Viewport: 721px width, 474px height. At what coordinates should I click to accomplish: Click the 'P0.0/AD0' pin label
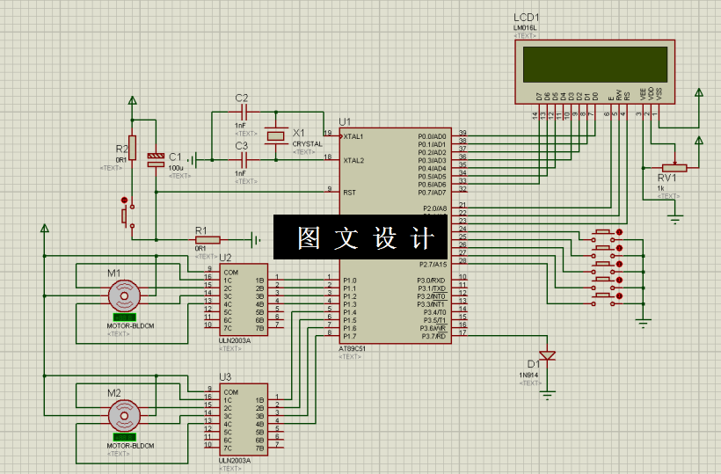click(x=432, y=136)
